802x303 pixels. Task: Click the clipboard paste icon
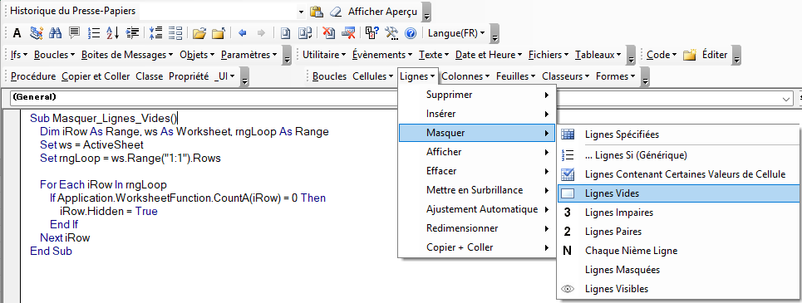(317, 12)
